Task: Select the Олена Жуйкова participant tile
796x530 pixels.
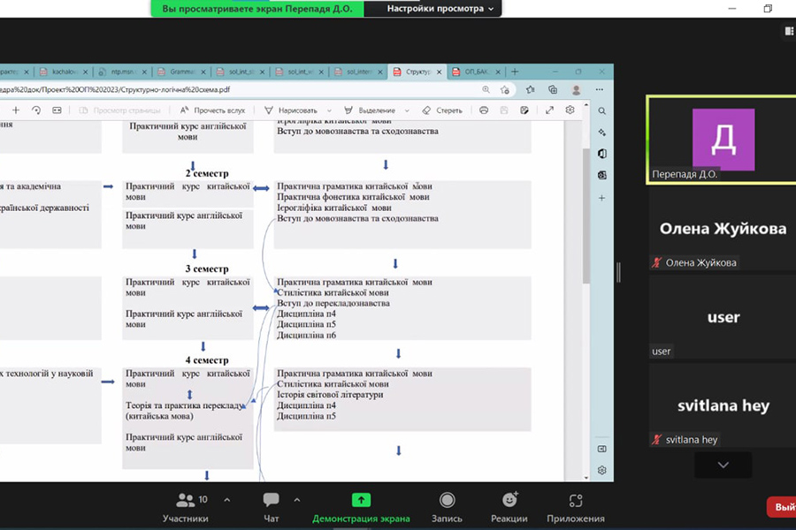Action: point(722,228)
